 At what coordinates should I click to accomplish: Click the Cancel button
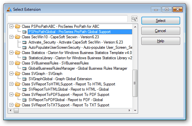161,31
